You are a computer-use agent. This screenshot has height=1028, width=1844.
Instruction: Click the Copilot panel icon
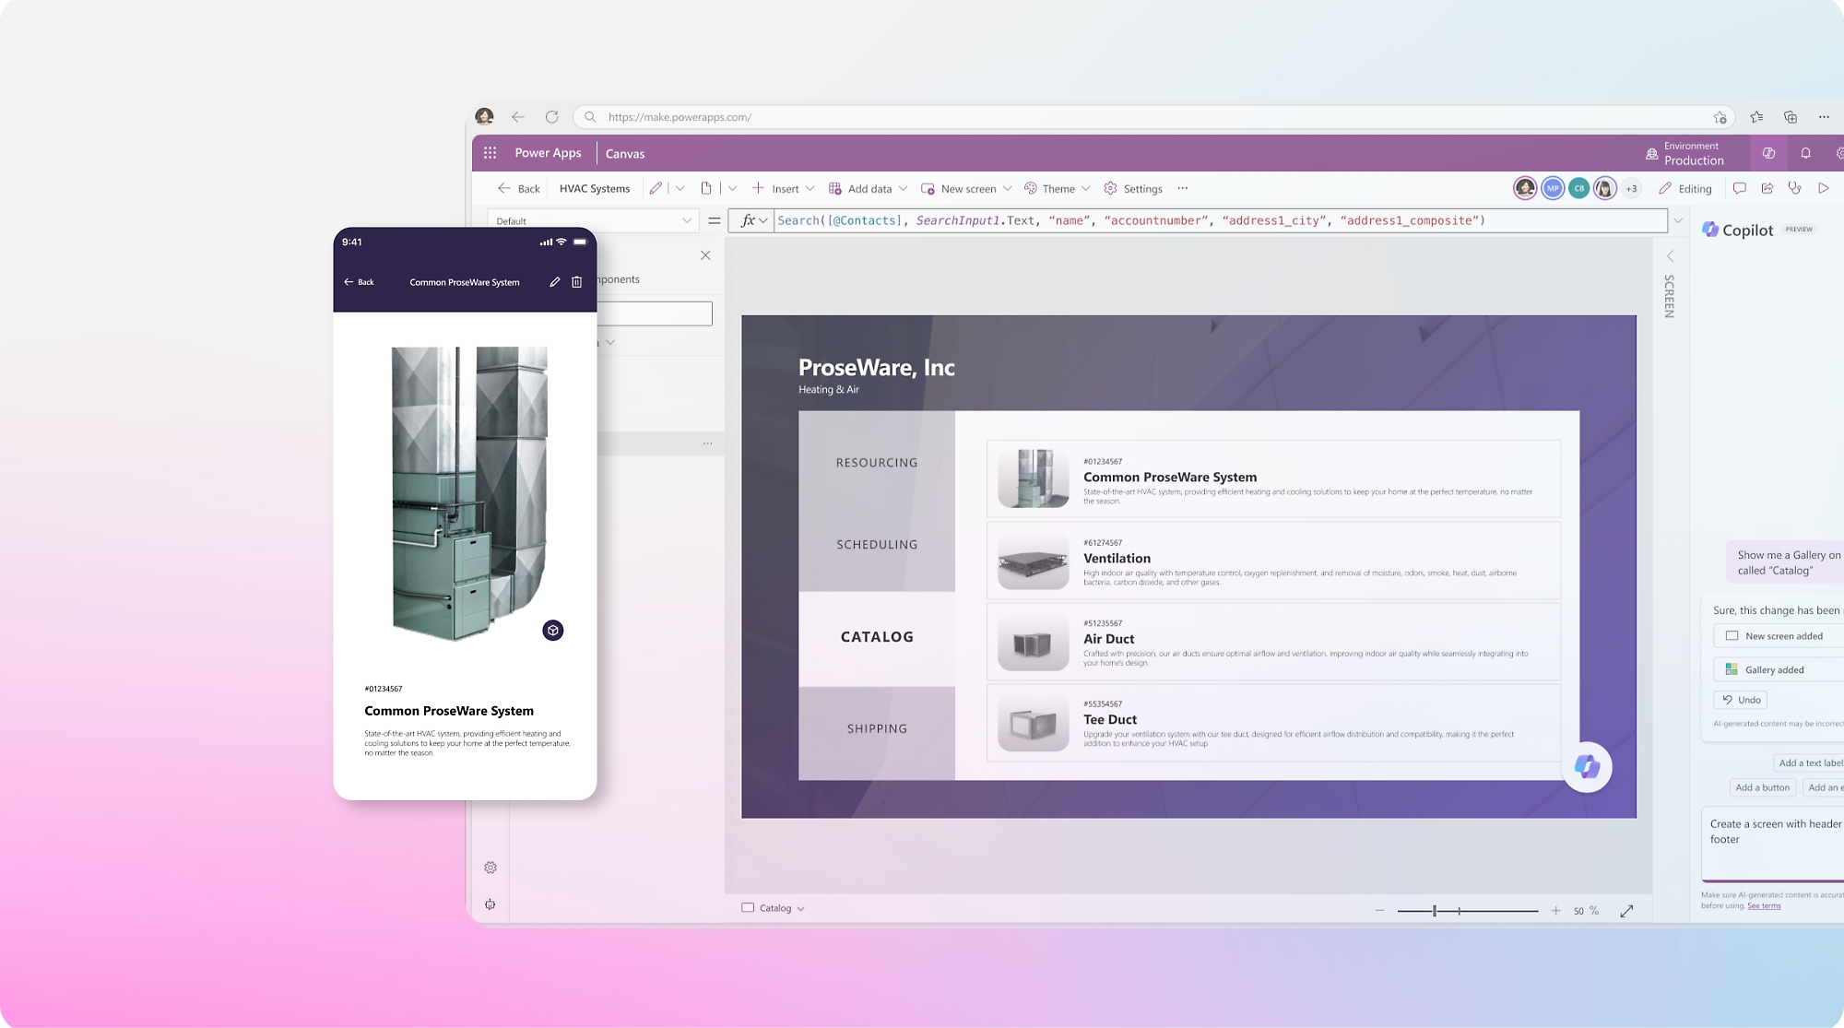(1709, 230)
